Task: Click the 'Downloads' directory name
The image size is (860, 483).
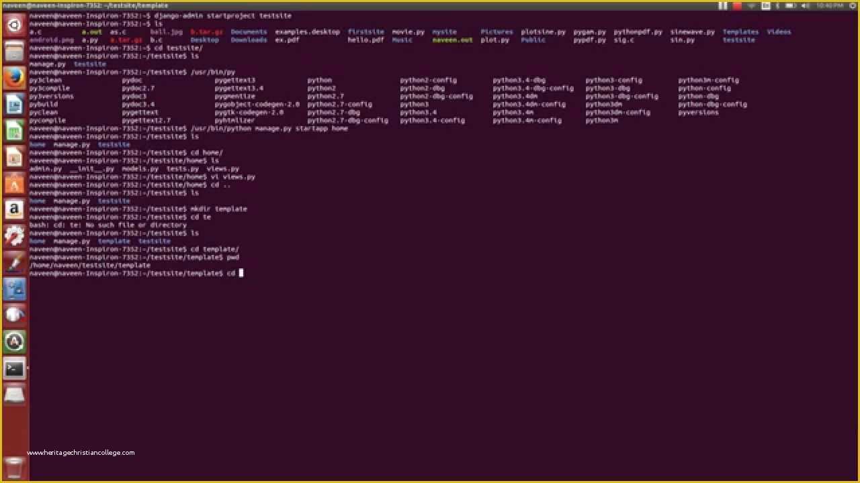Action: pyautogui.click(x=249, y=40)
